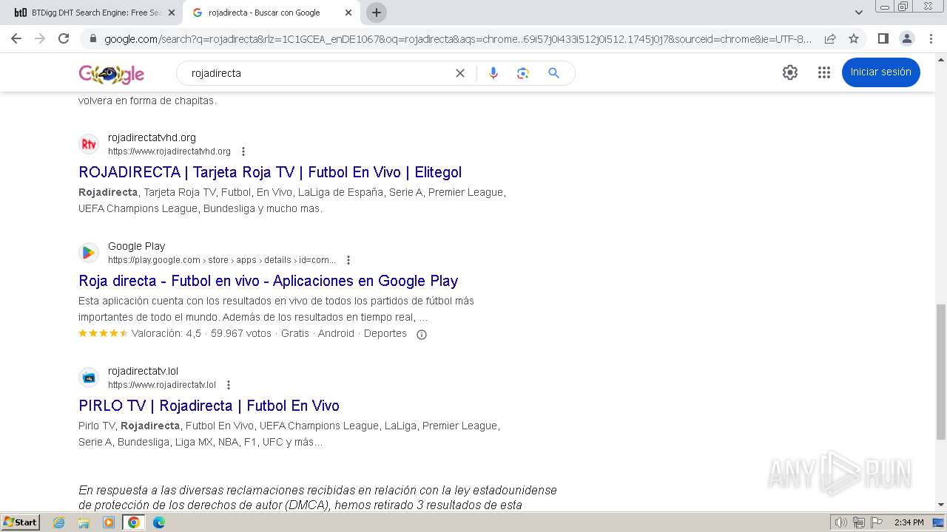Click the 2:34 PM system clock
The width and height of the screenshot is (947, 532).
point(909,522)
